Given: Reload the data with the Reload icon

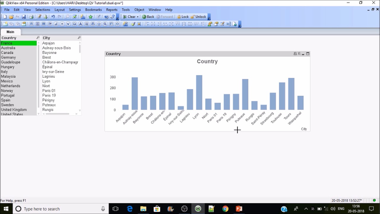Looking at the screenshot, I should 45,17.
